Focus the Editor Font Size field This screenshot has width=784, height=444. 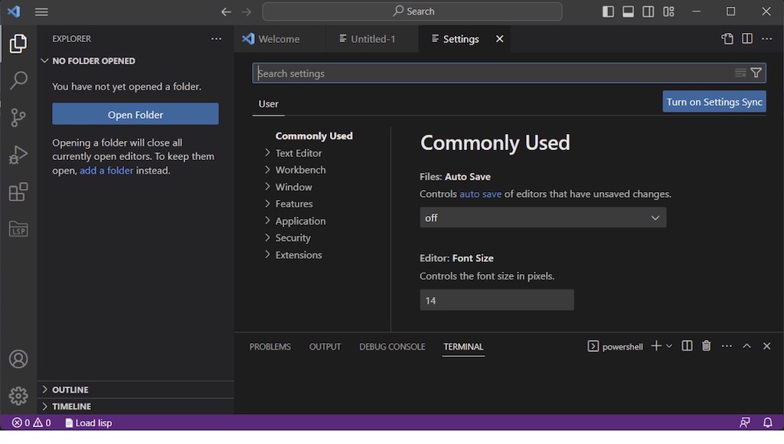[497, 300]
